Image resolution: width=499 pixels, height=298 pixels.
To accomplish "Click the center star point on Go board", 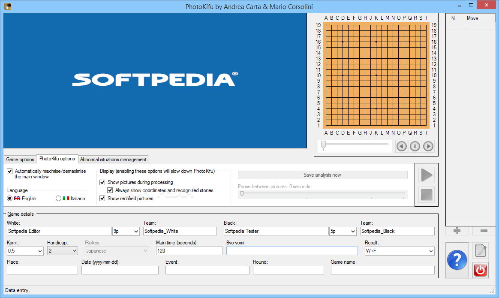I will 376,75.
